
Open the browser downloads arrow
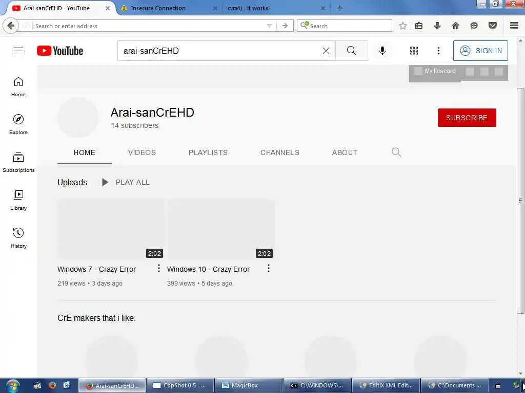pyautogui.click(x=437, y=26)
